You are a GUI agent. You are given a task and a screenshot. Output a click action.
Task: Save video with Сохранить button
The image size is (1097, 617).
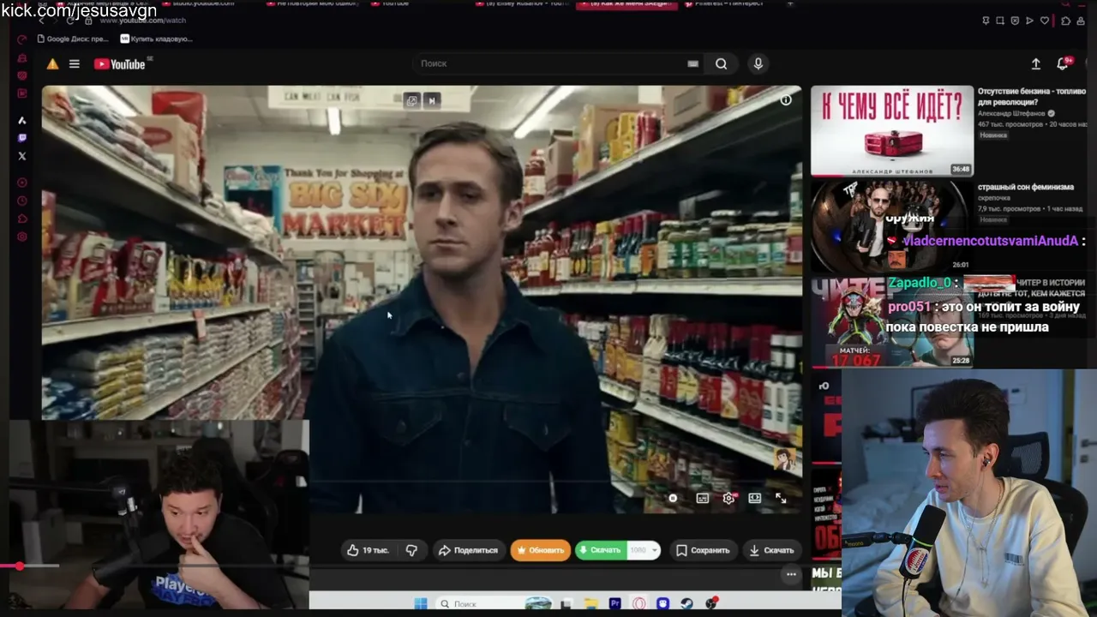point(702,550)
